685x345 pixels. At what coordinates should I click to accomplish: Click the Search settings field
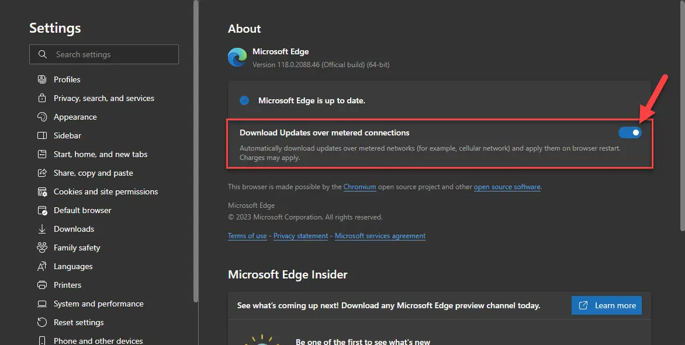pos(104,54)
